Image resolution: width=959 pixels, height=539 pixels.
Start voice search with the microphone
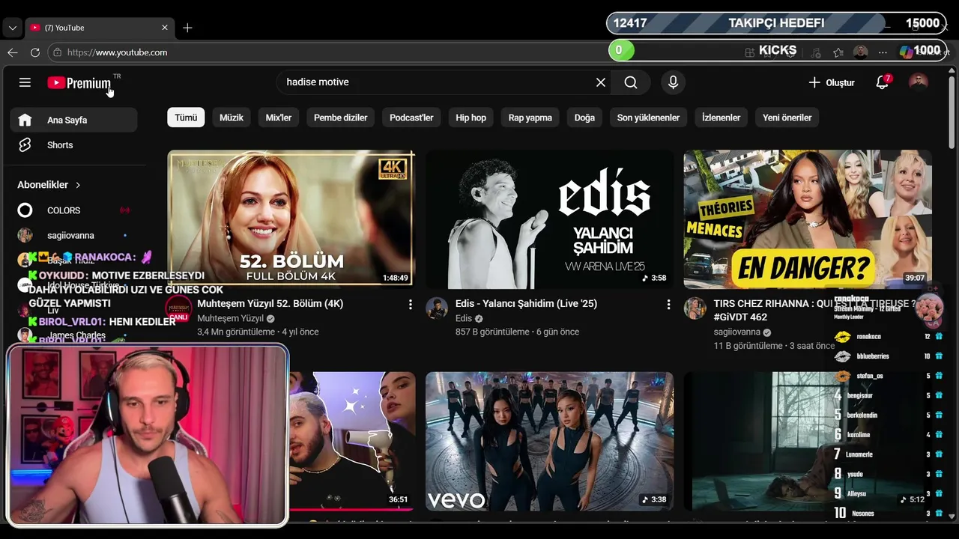(x=673, y=82)
